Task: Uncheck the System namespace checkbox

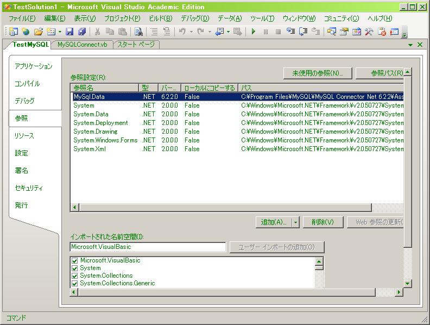Action: [x=74, y=268]
